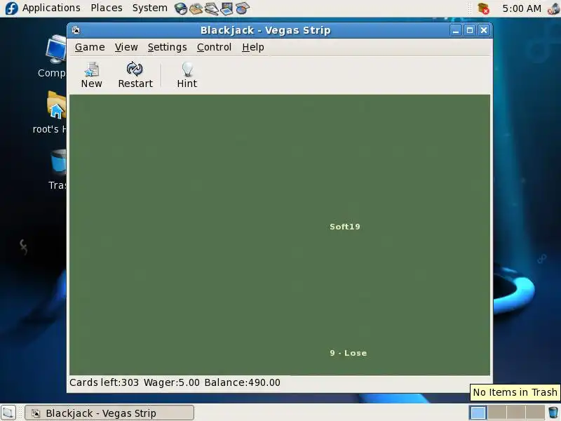Open the System menu in the panel
561x421 pixels.
pos(149,8)
